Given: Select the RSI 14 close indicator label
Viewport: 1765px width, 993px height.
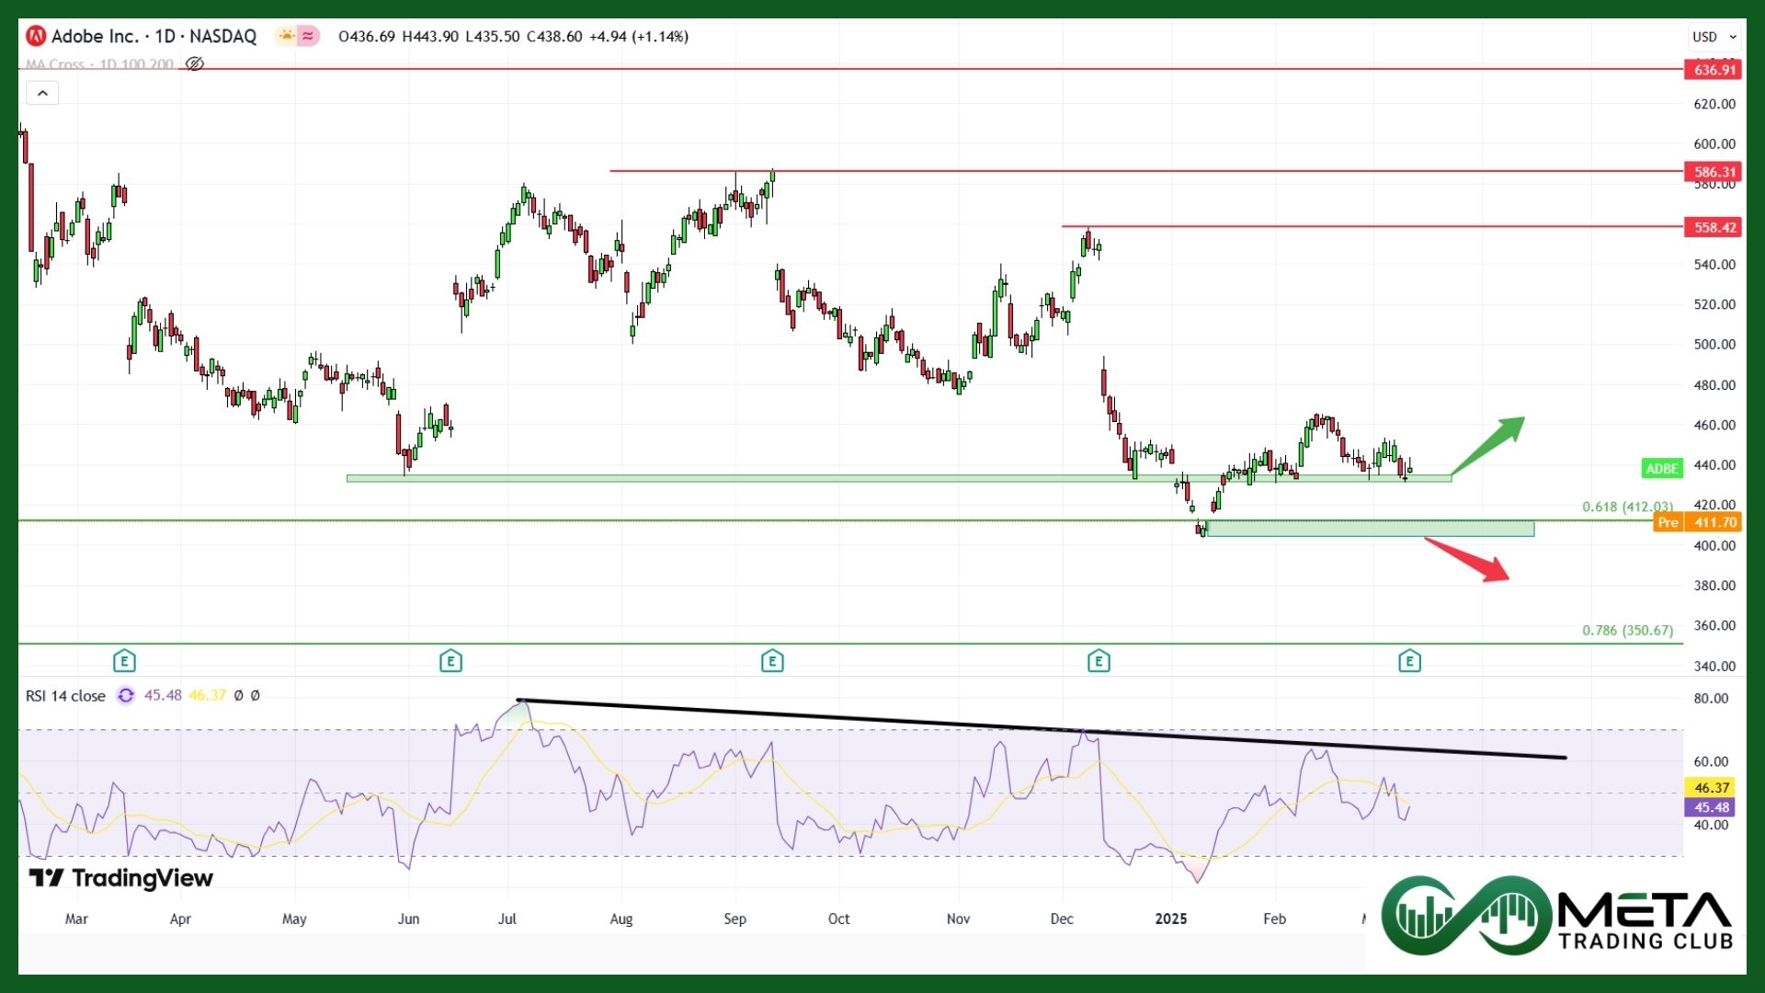Looking at the screenshot, I should [65, 696].
